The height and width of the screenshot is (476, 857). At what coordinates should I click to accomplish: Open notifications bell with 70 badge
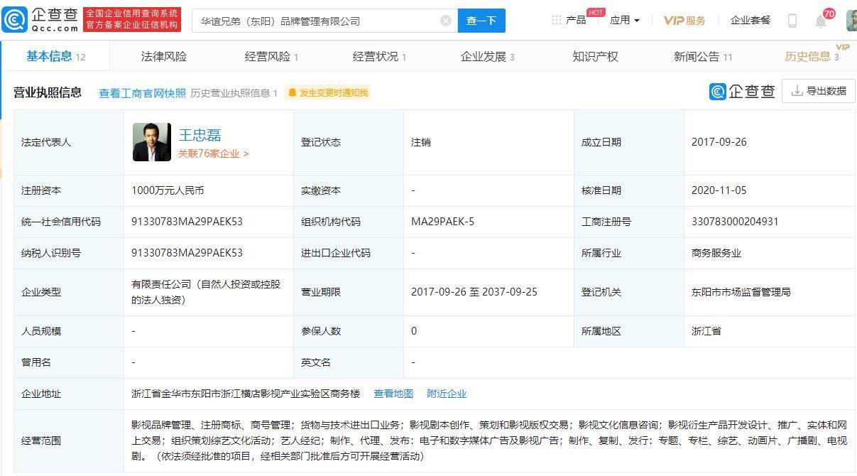click(821, 21)
